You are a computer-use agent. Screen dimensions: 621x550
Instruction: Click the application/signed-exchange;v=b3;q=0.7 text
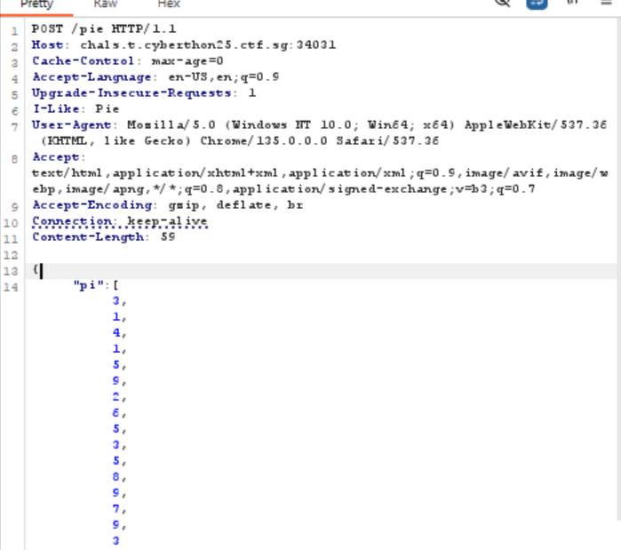click(384, 189)
